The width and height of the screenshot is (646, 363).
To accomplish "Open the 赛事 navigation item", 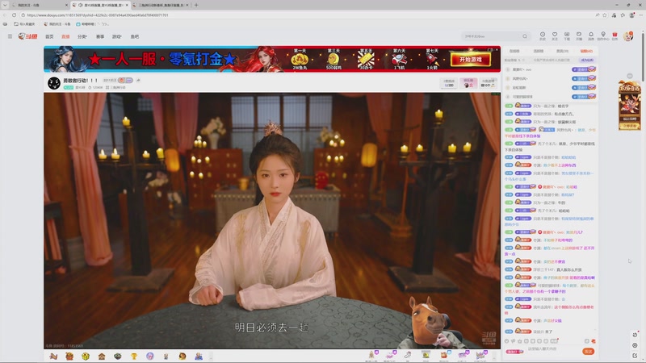I will pos(100,36).
